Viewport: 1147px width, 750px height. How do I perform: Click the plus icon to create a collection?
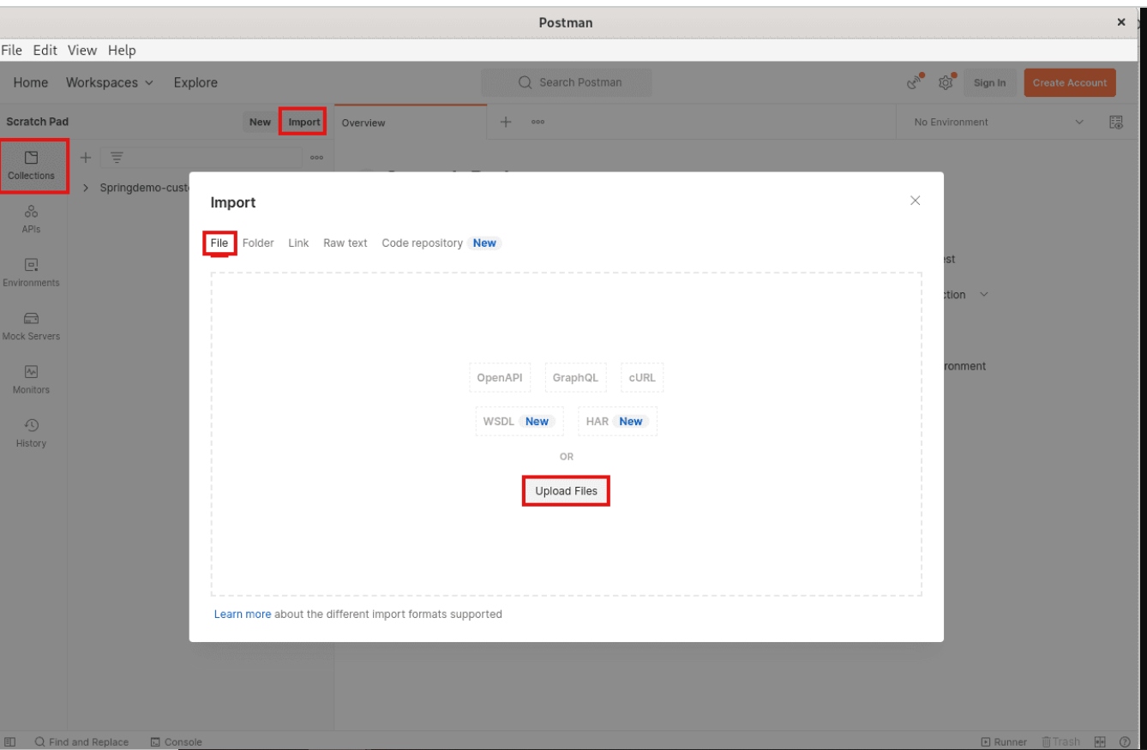(85, 158)
